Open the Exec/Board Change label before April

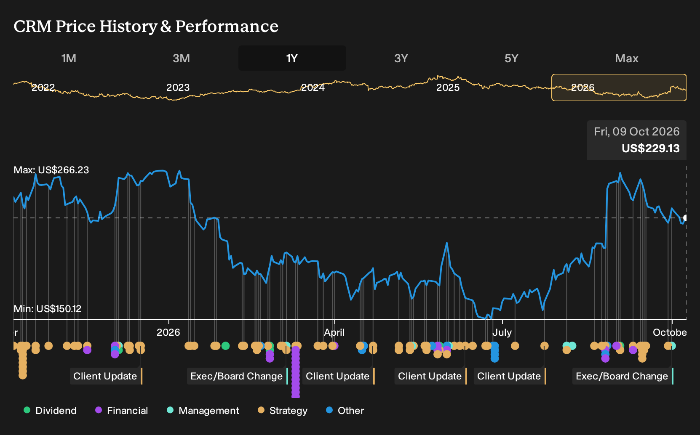click(238, 376)
